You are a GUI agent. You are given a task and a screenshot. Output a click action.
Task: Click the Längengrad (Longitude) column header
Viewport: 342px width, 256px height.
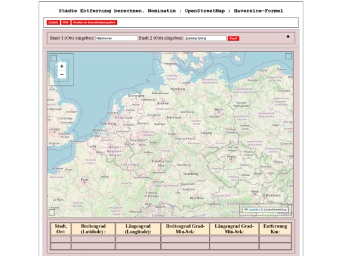[138, 229]
